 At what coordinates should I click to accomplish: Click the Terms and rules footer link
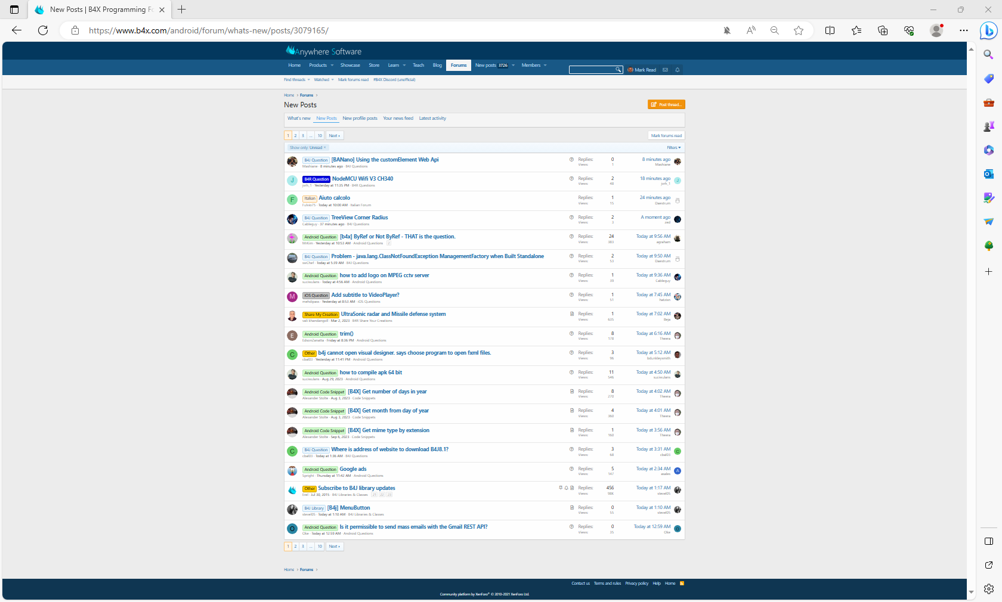tap(607, 584)
